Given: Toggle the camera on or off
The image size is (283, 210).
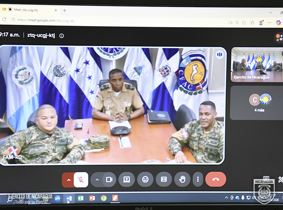Looking at the screenshot, I should point(109,179).
